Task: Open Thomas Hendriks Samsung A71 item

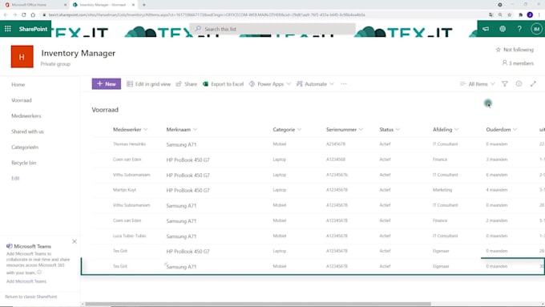Action: pos(181,144)
